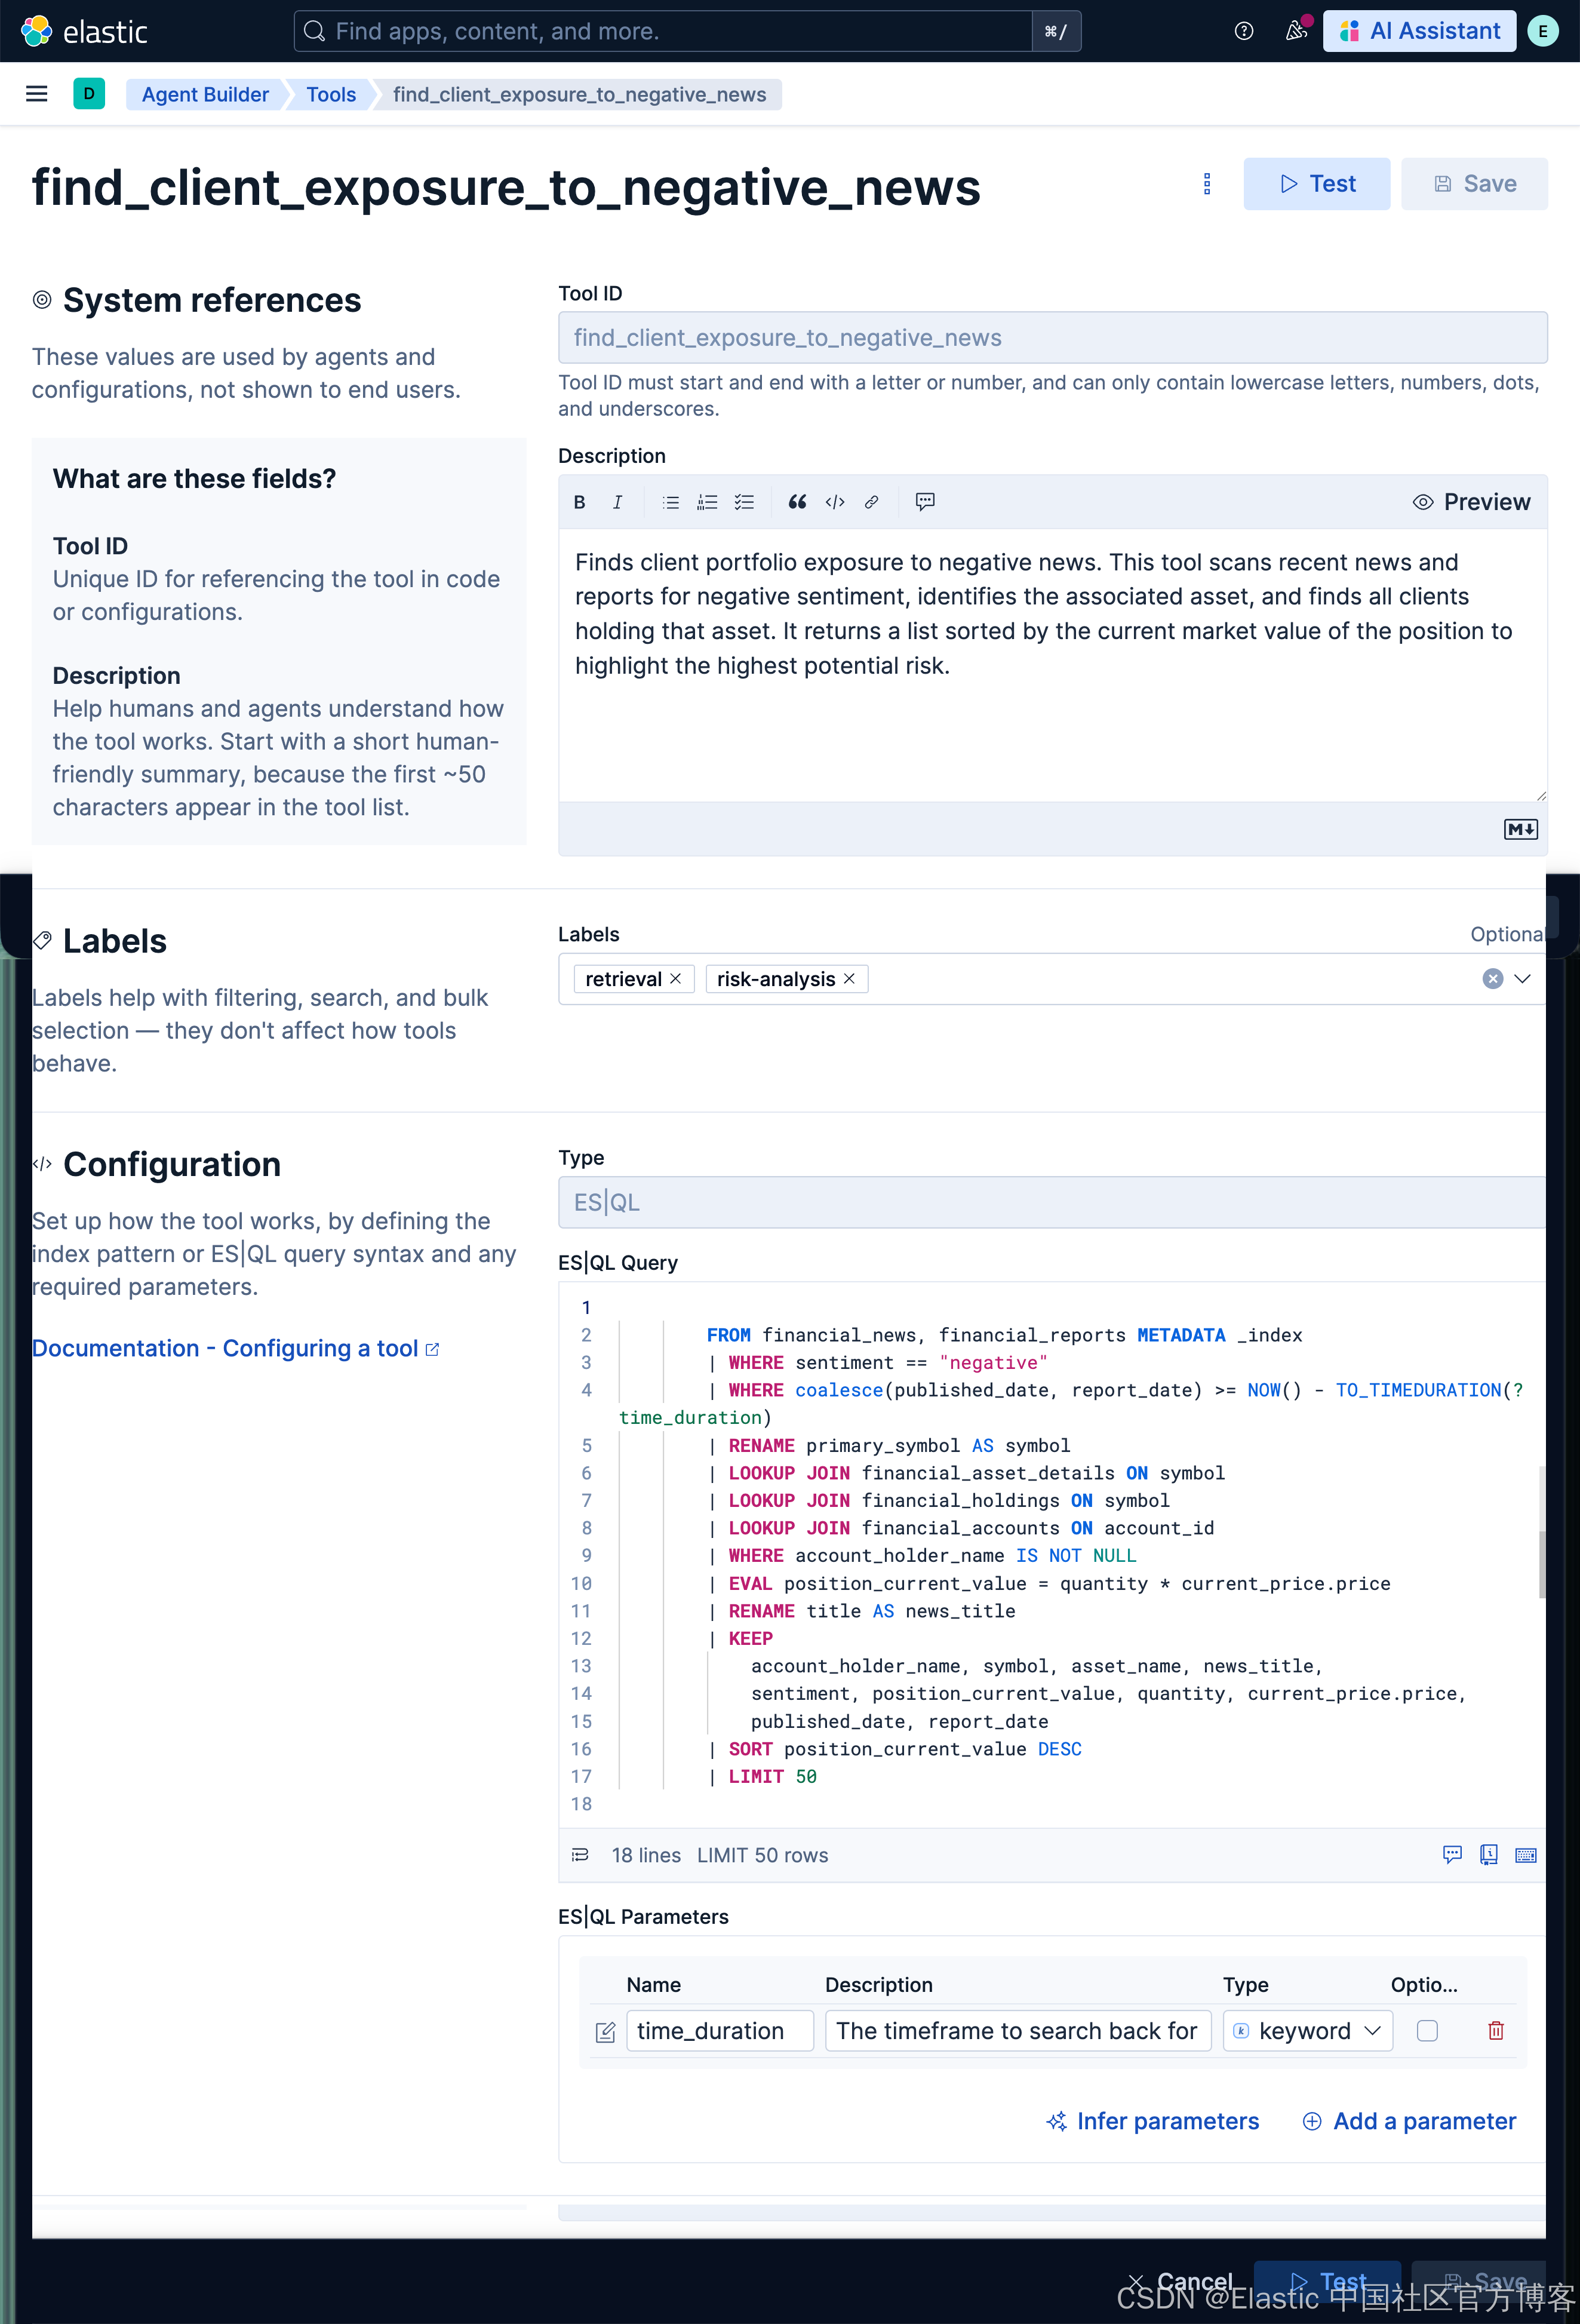1580x2324 pixels.
Task: Open the main navigation hamburger menu
Action: [37, 94]
